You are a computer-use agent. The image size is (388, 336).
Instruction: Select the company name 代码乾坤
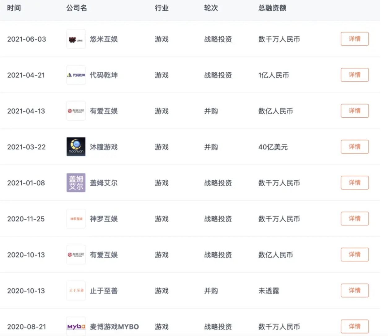tap(104, 75)
